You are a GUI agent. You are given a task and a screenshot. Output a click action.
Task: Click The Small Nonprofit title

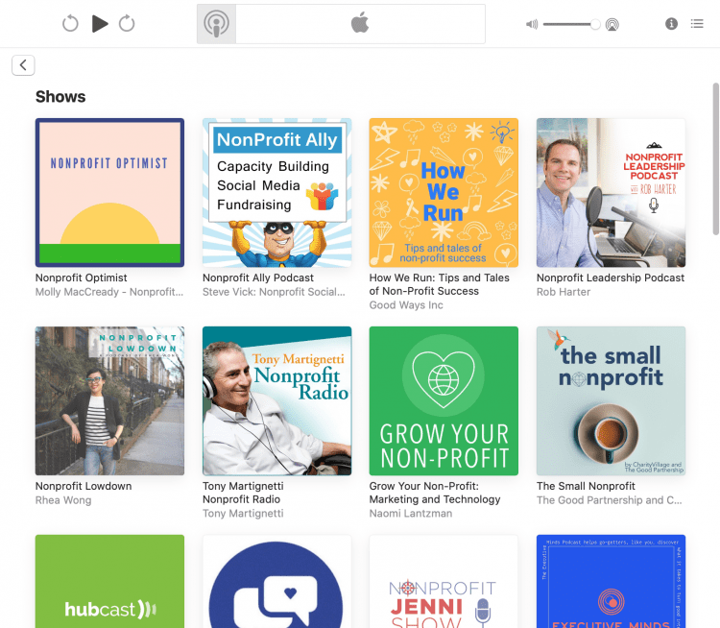(x=586, y=486)
